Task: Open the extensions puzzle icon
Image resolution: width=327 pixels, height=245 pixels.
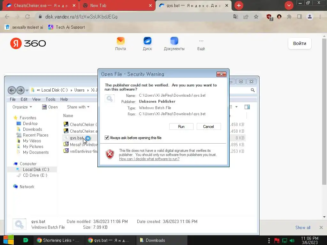Action: pyautogui.click(x=289, y=17)
